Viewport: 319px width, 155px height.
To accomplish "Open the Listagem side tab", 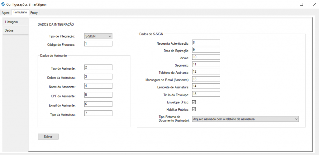I will (x=16, y=22).
